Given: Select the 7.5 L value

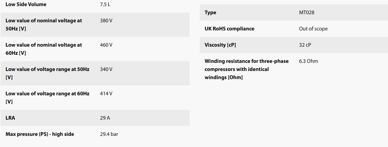Looking at the screenshot, I should [x=105, y=4].
